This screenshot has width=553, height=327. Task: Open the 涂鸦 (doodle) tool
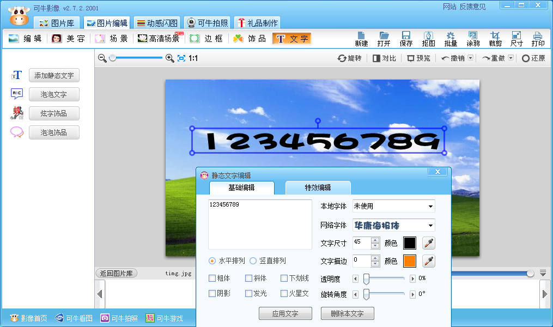pos(473,38)
